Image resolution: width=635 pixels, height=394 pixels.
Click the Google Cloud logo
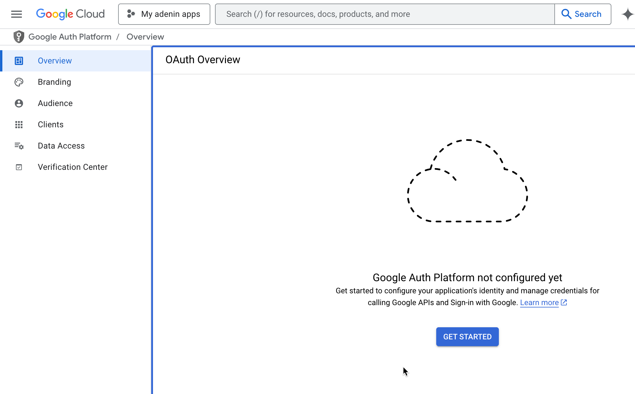coord(70,14)
